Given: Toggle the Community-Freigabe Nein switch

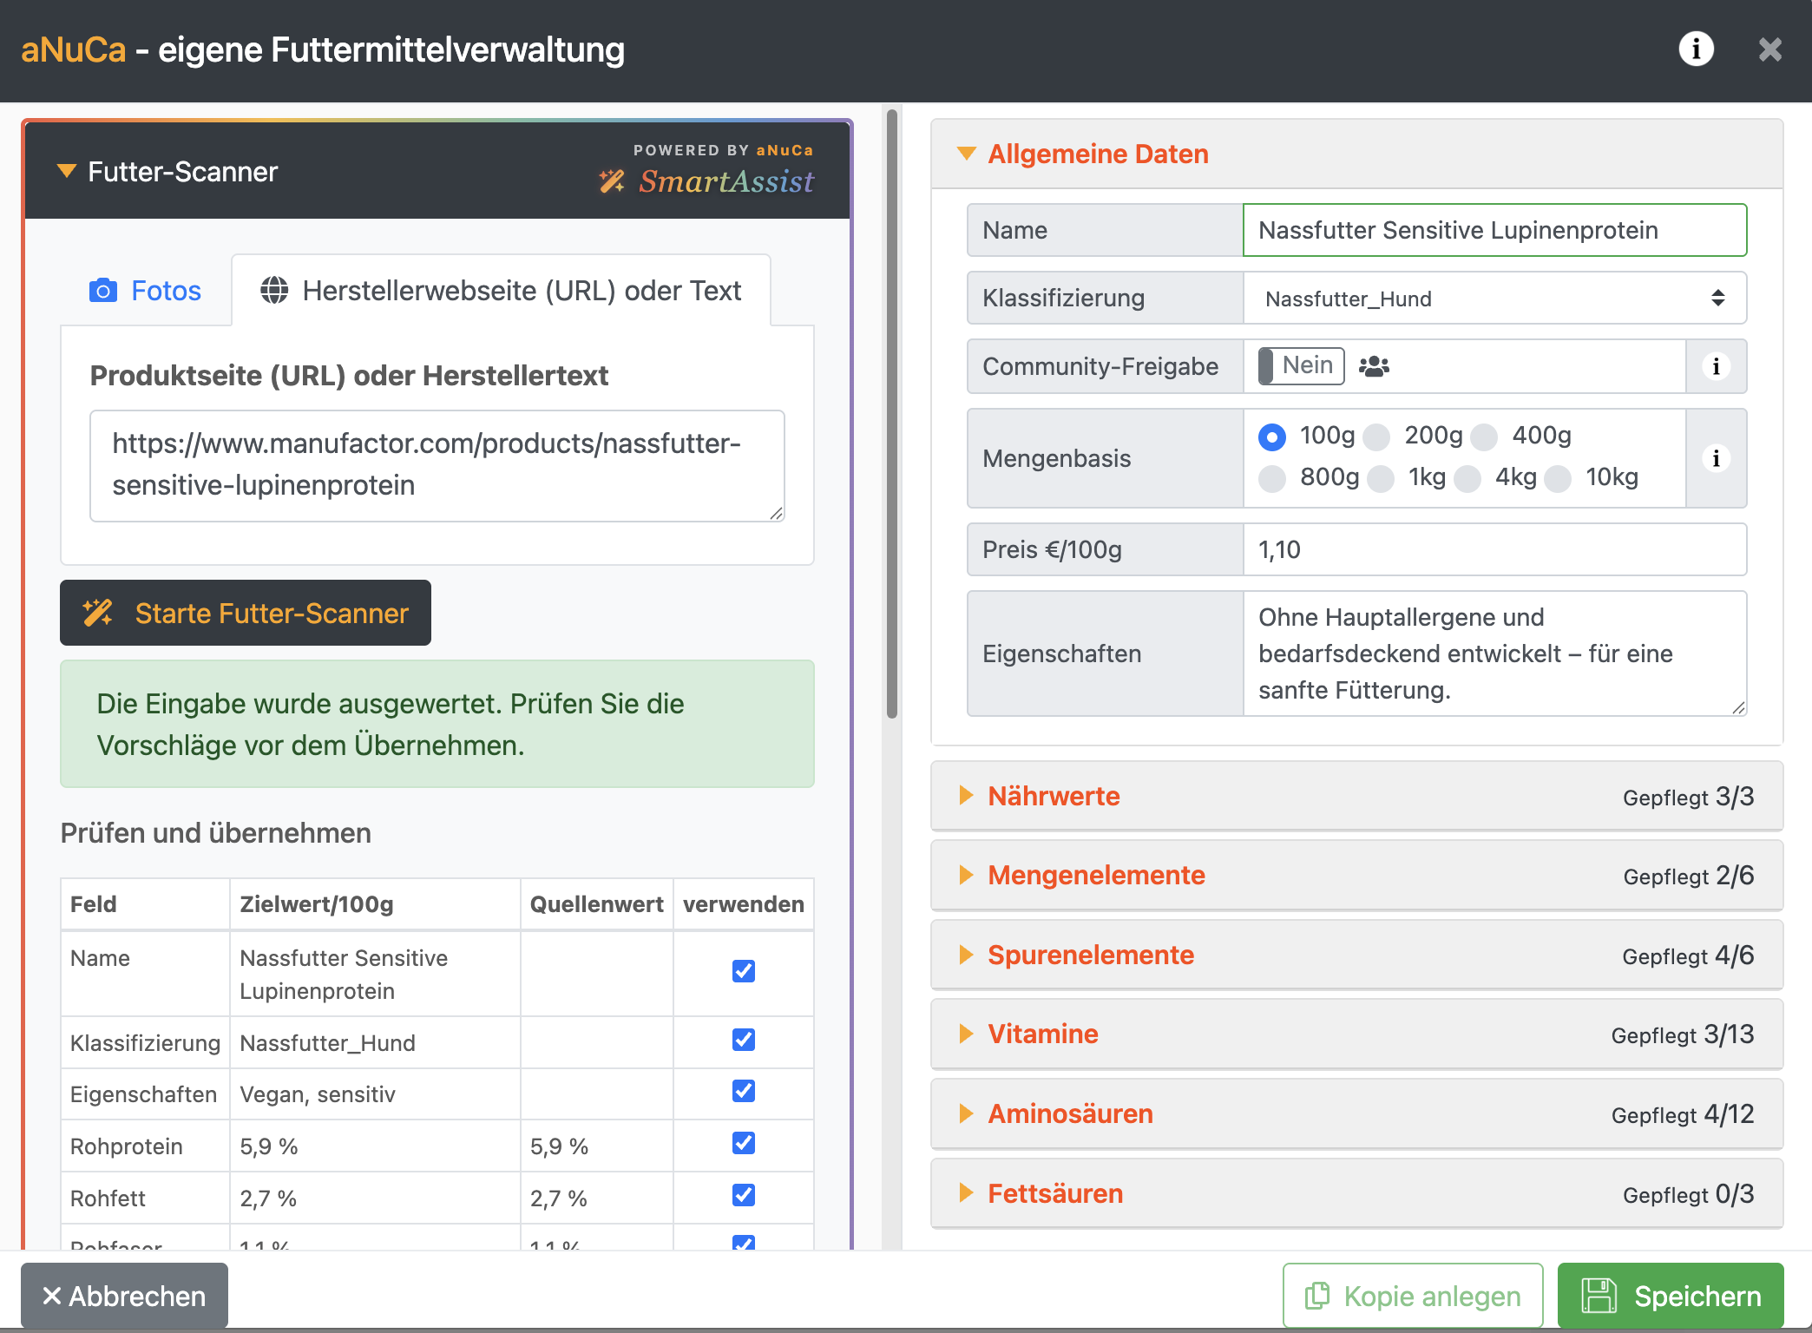Looking at the screenshot, I should click(x=1301, y=366).
